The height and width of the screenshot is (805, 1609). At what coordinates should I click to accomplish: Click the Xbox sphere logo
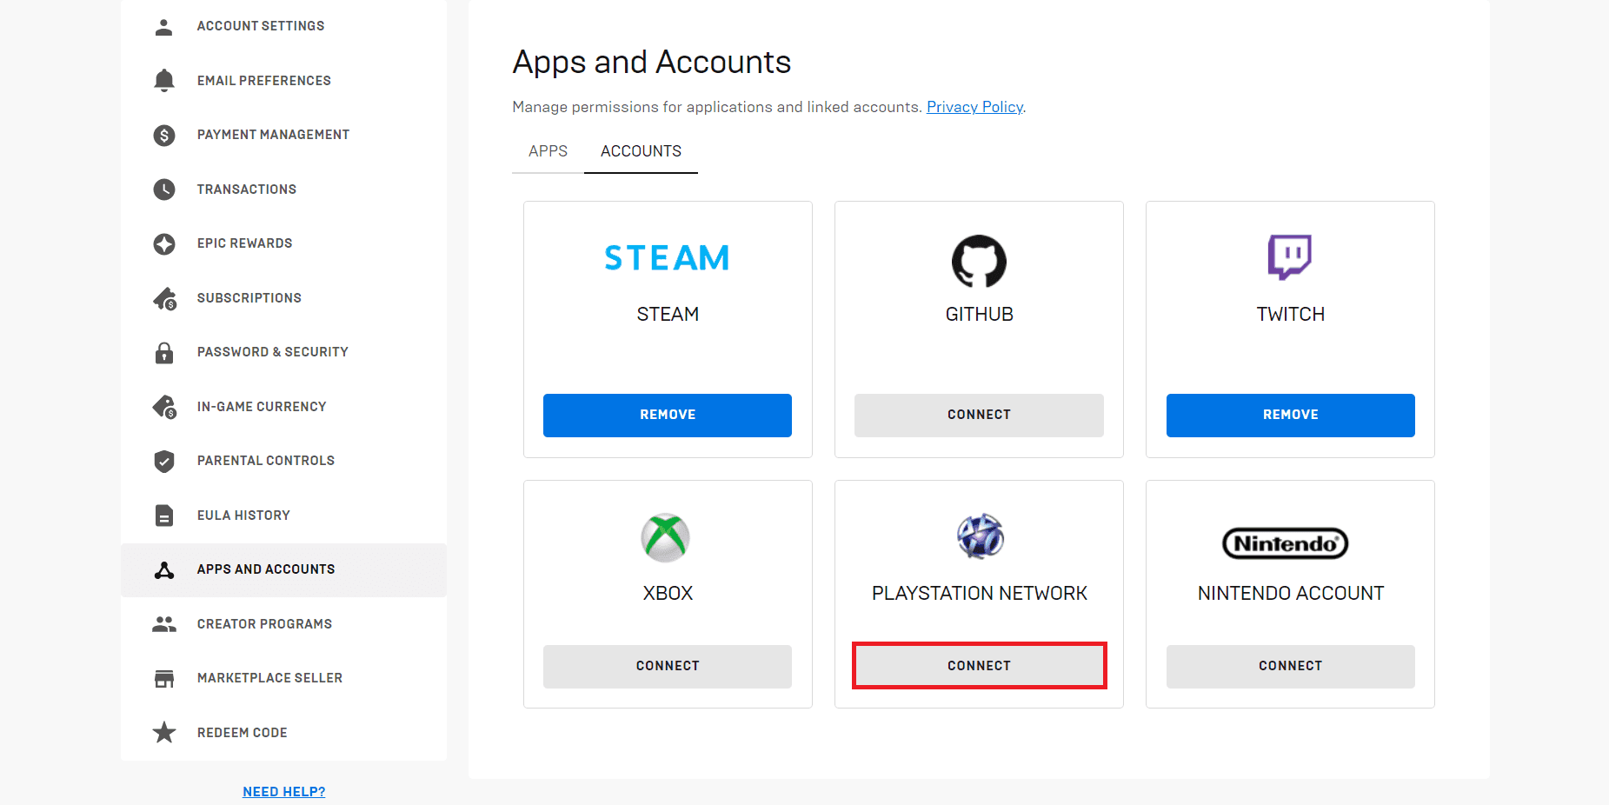point(666,538)
